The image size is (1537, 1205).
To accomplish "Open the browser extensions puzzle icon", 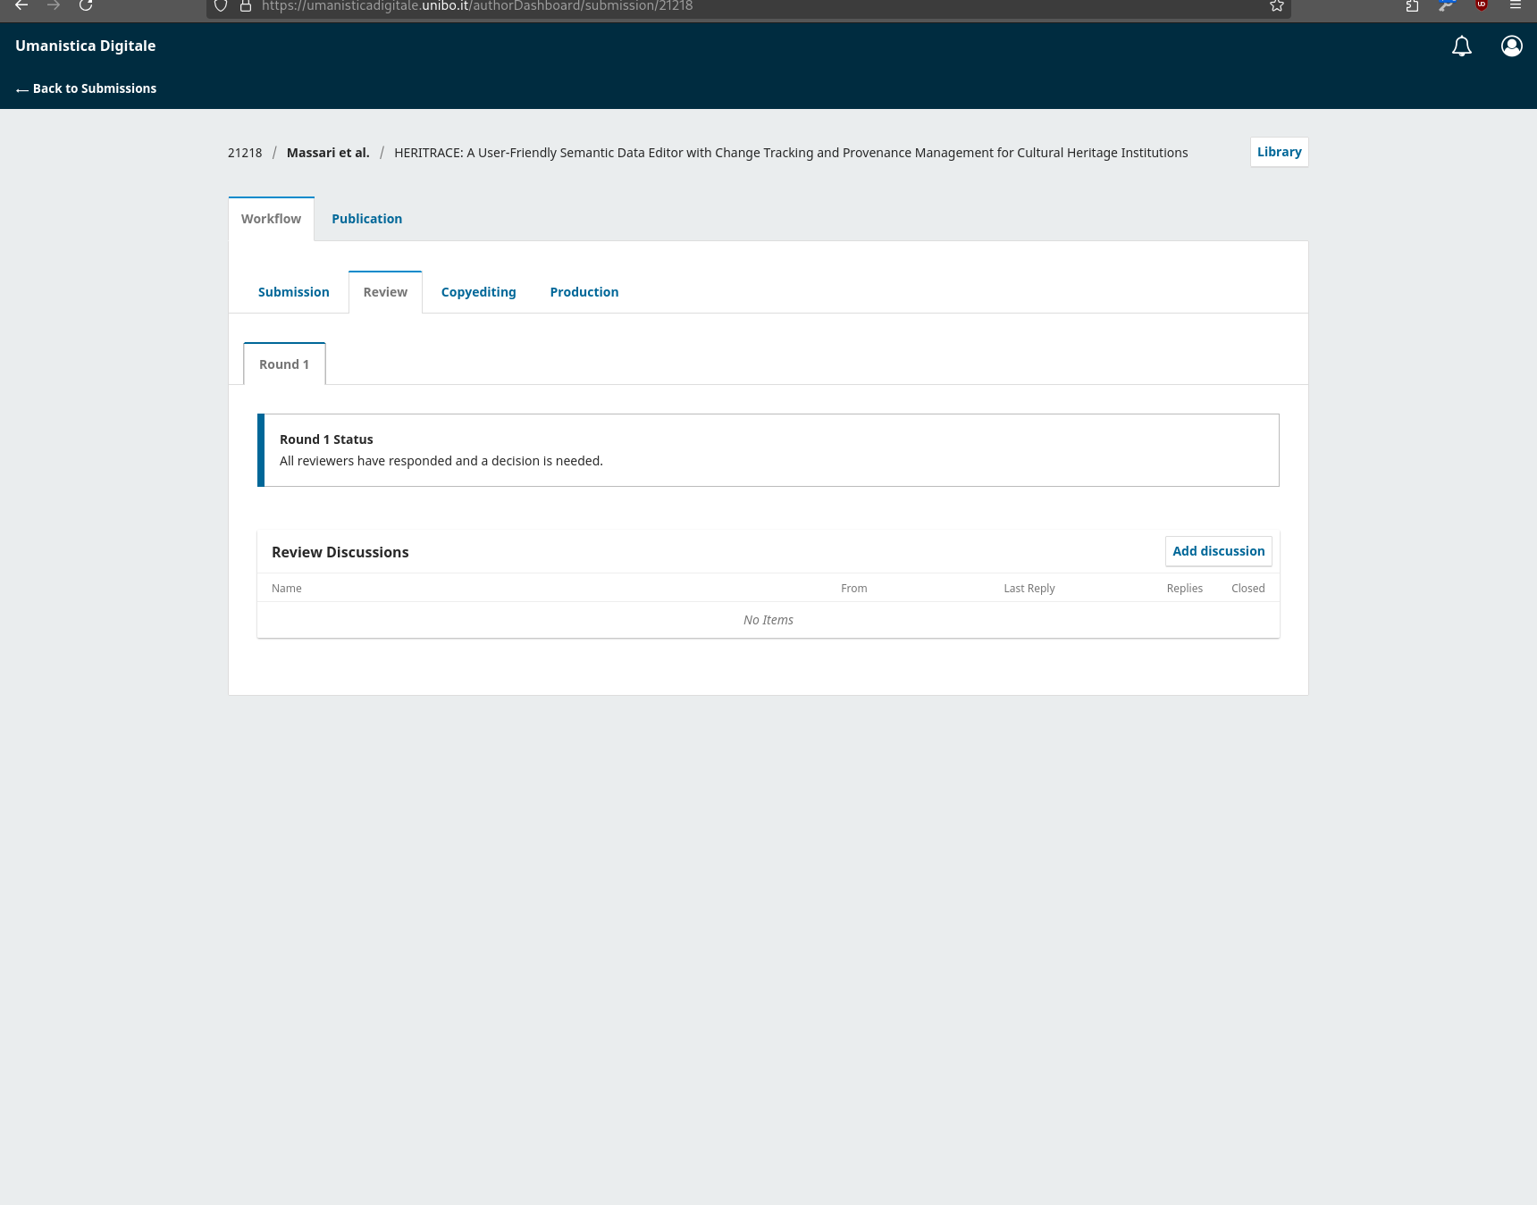I will click(x=1412, y=6).
